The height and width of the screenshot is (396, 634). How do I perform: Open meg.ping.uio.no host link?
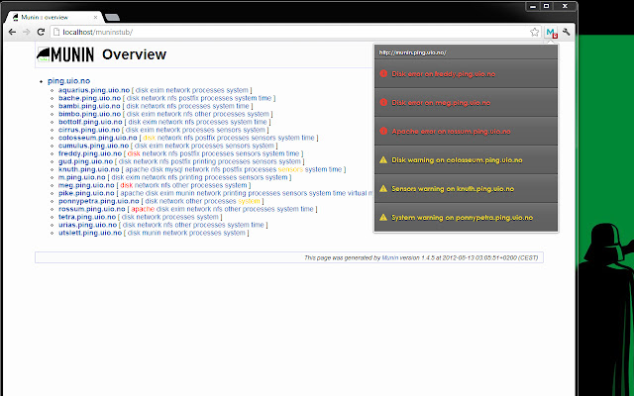(86, 185)
